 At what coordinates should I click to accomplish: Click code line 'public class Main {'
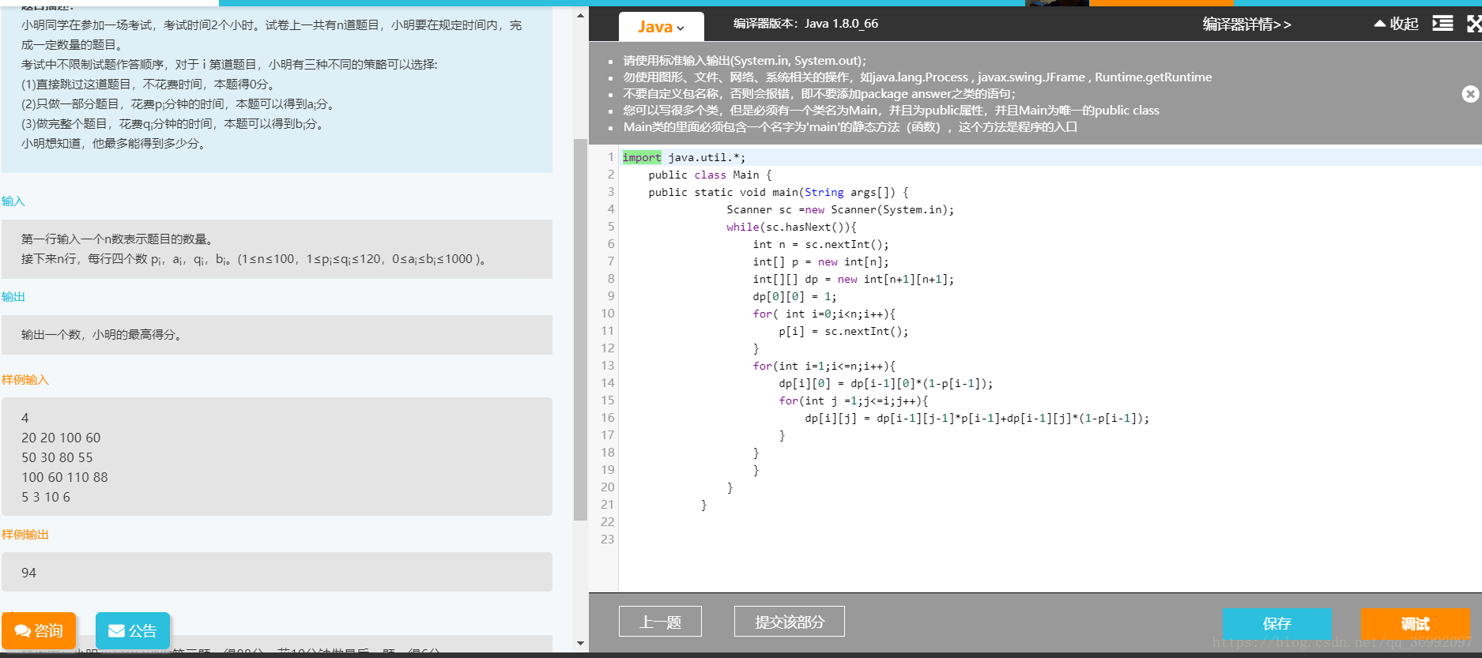point(710,175)
